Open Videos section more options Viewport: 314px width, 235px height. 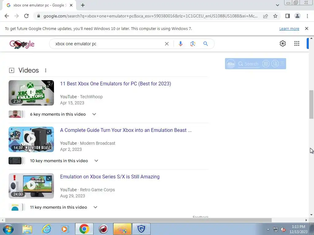[46, 70]
